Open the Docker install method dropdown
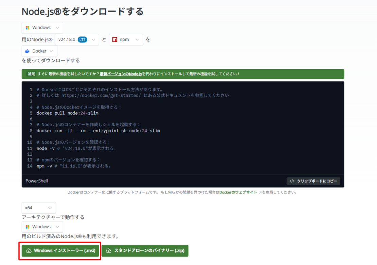Viewport: 377px width, 265px height. pyautogui.click(x=39, y=51)
